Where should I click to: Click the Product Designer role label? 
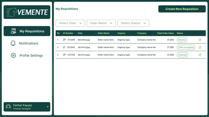(x=22, y=109)
